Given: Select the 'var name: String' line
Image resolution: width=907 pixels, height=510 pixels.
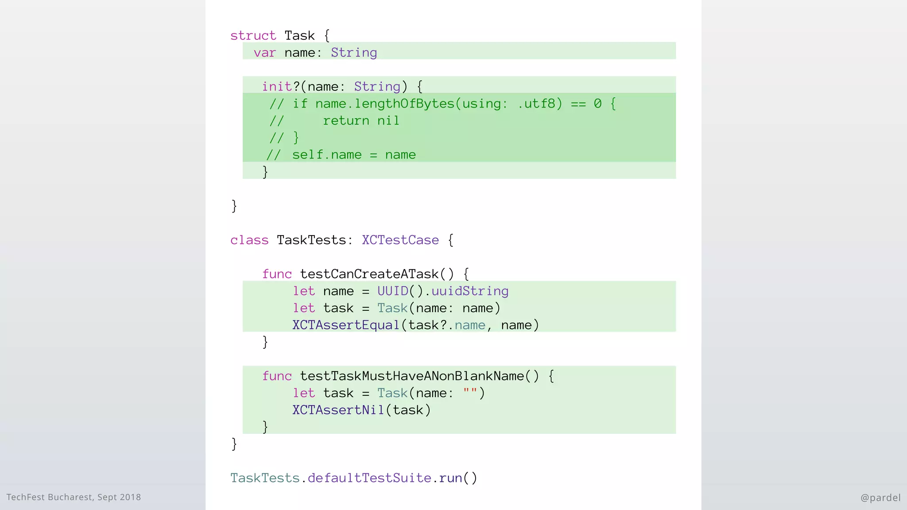Looking at the screenshot, I should point(315,53).
